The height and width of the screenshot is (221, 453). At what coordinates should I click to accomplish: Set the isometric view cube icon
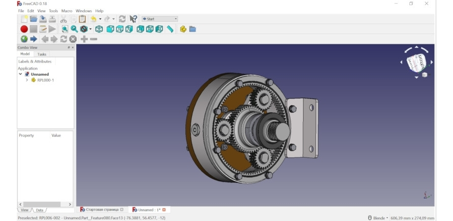pos(99,29)
